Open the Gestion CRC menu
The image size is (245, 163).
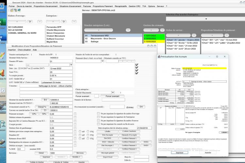[135, 6]
